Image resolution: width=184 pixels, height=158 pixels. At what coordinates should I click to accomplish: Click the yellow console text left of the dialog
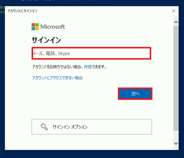(2, 9)
